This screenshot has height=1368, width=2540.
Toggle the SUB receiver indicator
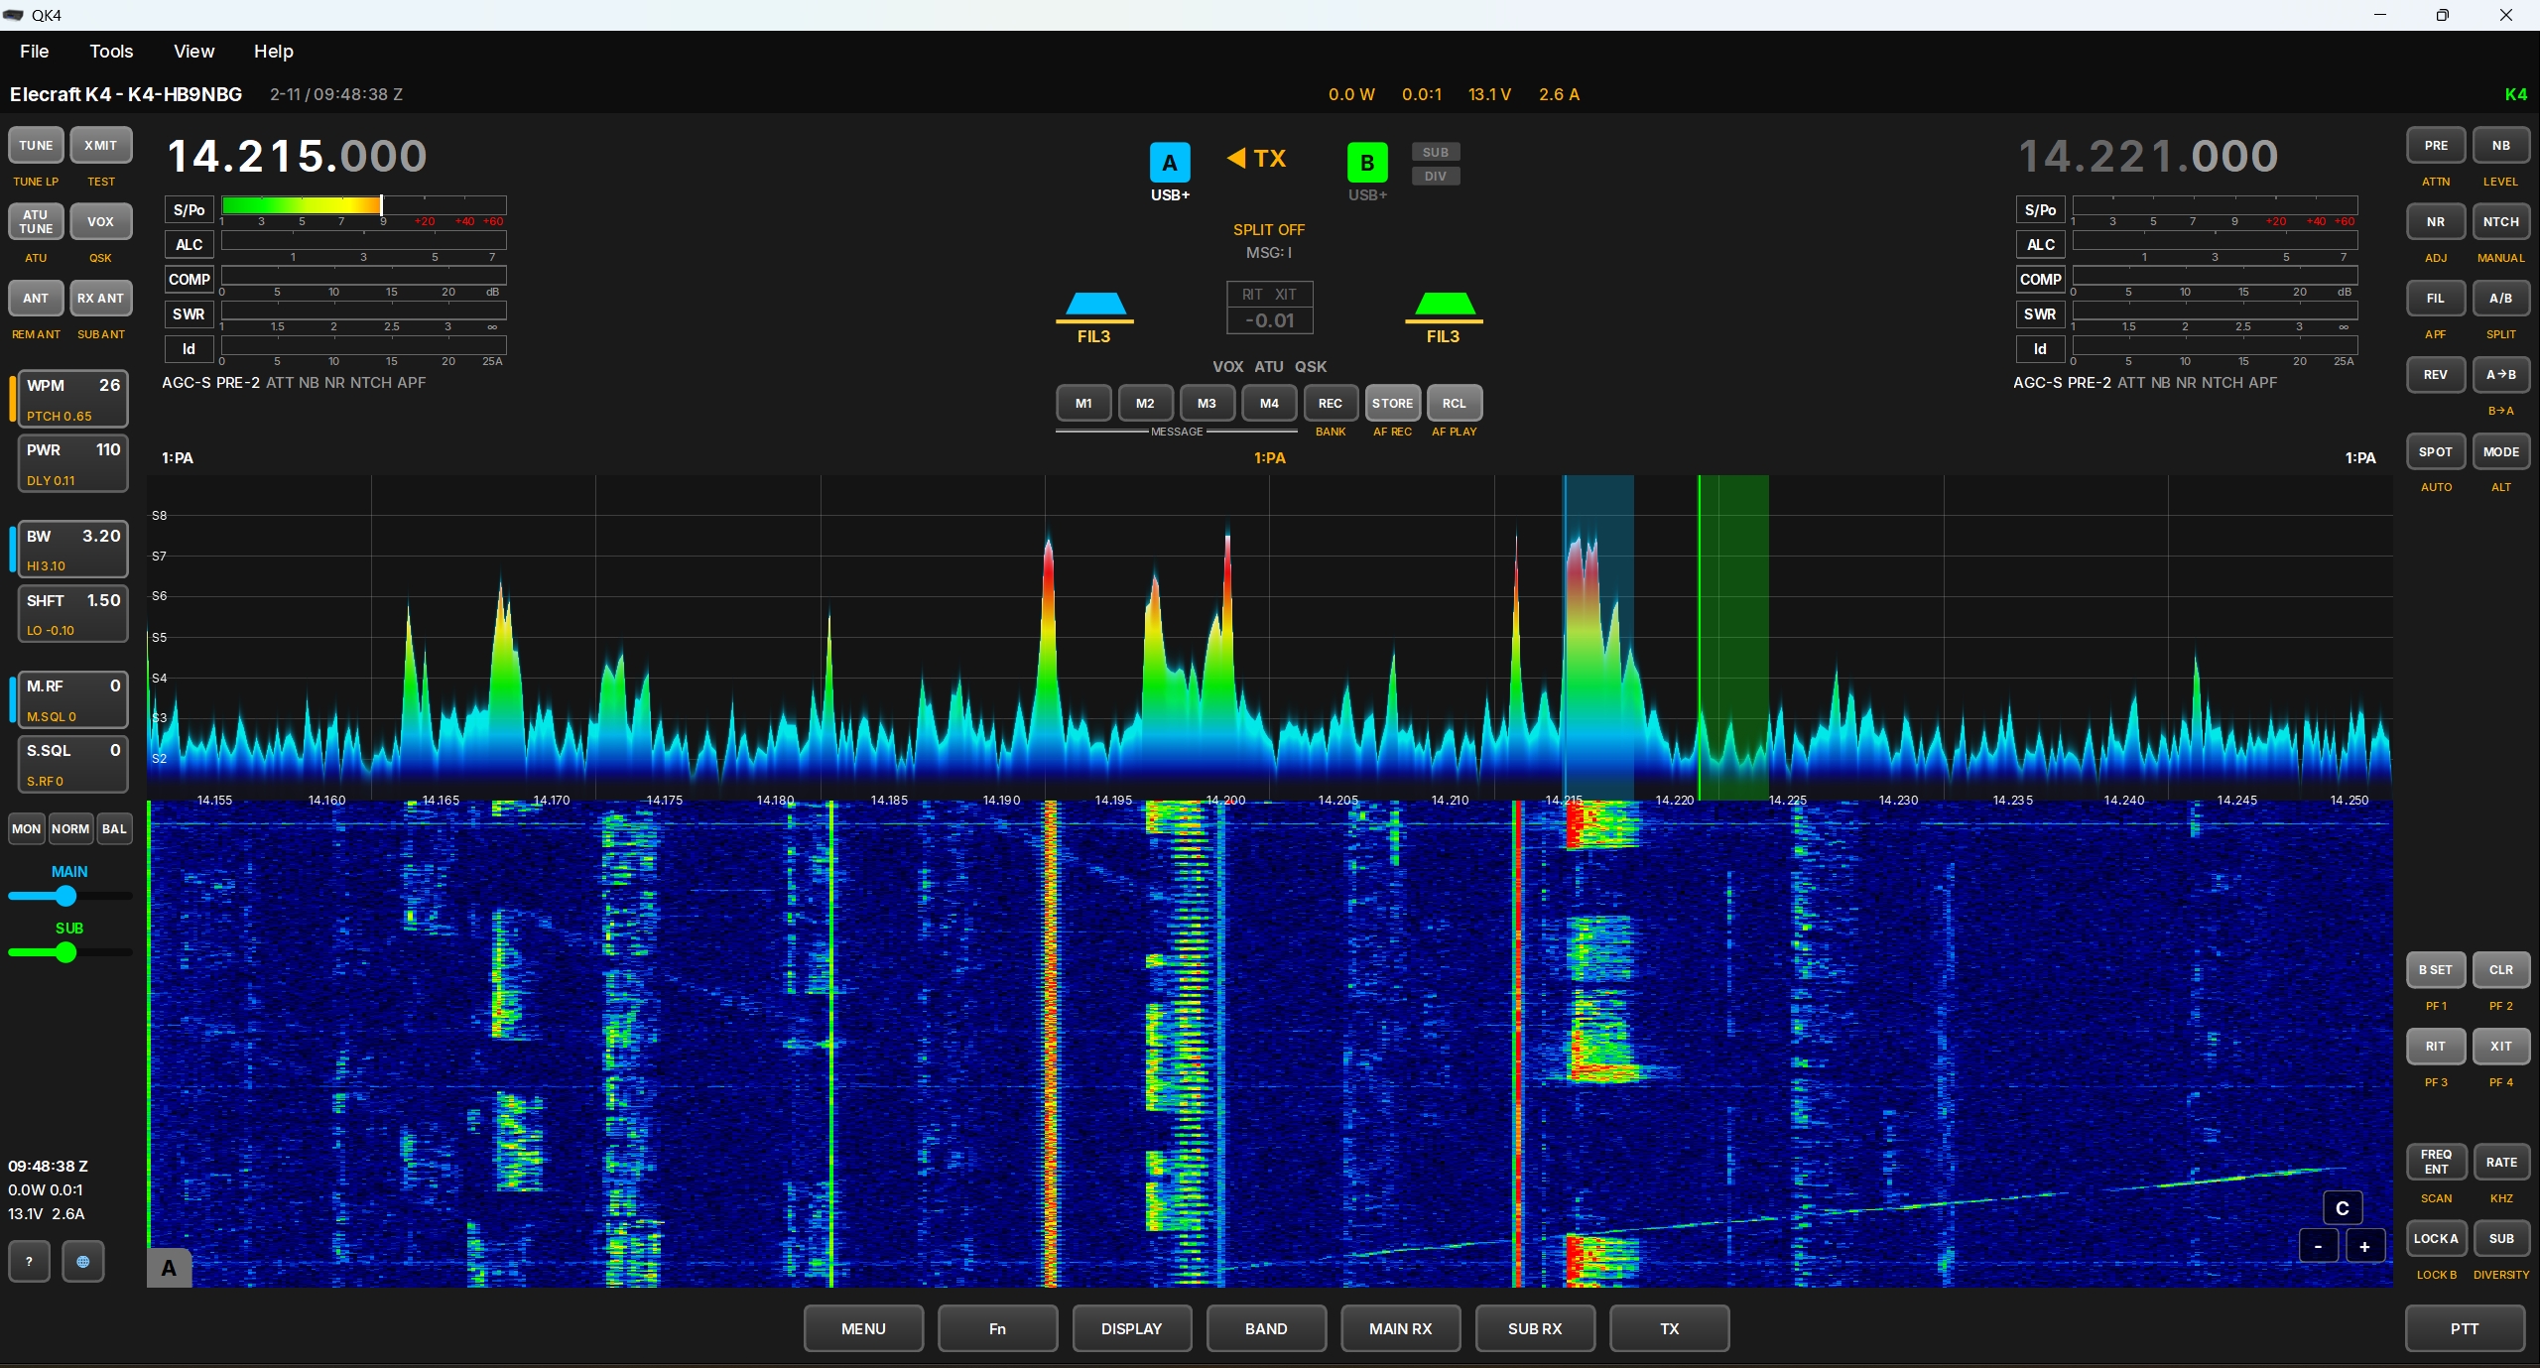pyautogui.click(x=1435, y=152)
